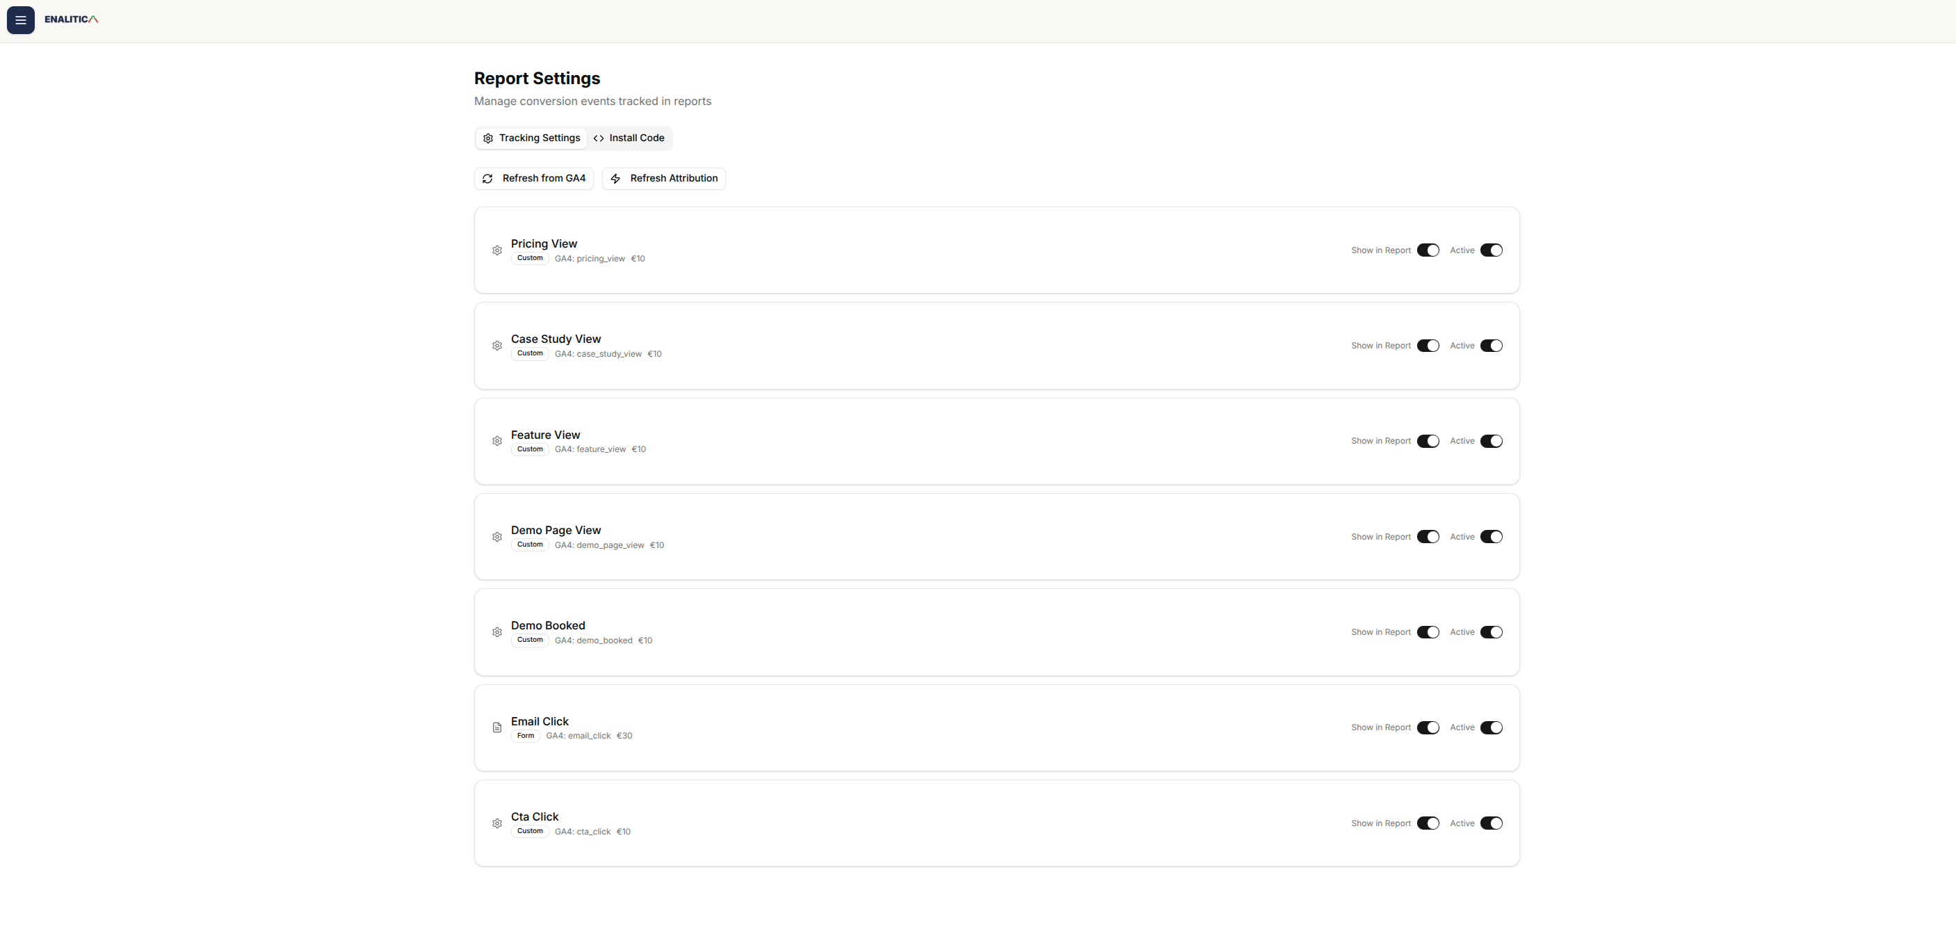
Task: Open the Install Code tab
Action: tap(629, 138)
